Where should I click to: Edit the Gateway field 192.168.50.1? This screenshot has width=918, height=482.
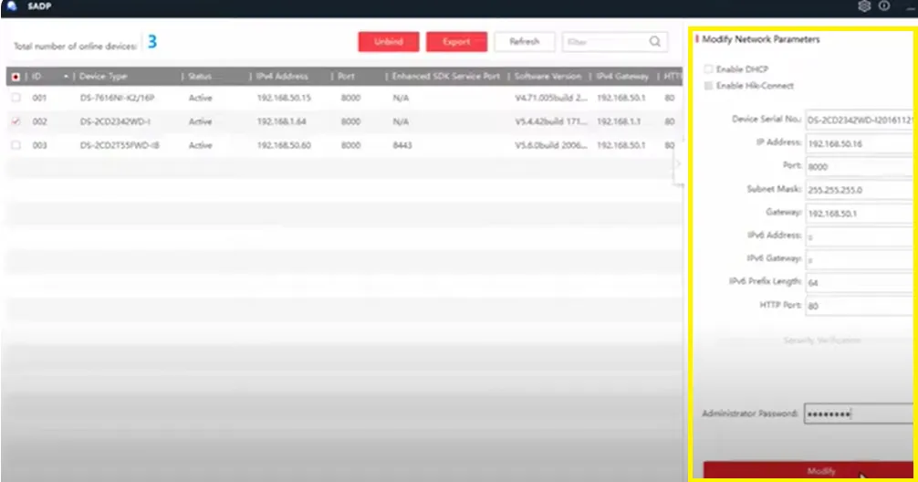coord(860,214)
